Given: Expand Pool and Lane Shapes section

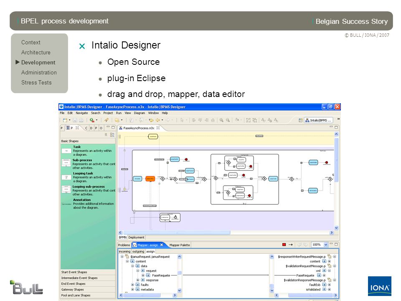Looking at the screenshot, I should pyautogui.click(x=88, y=295).
